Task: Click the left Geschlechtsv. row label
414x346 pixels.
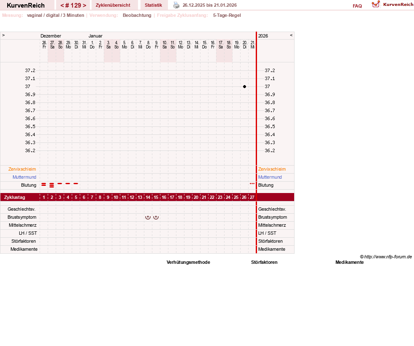Action: (22, 209)
